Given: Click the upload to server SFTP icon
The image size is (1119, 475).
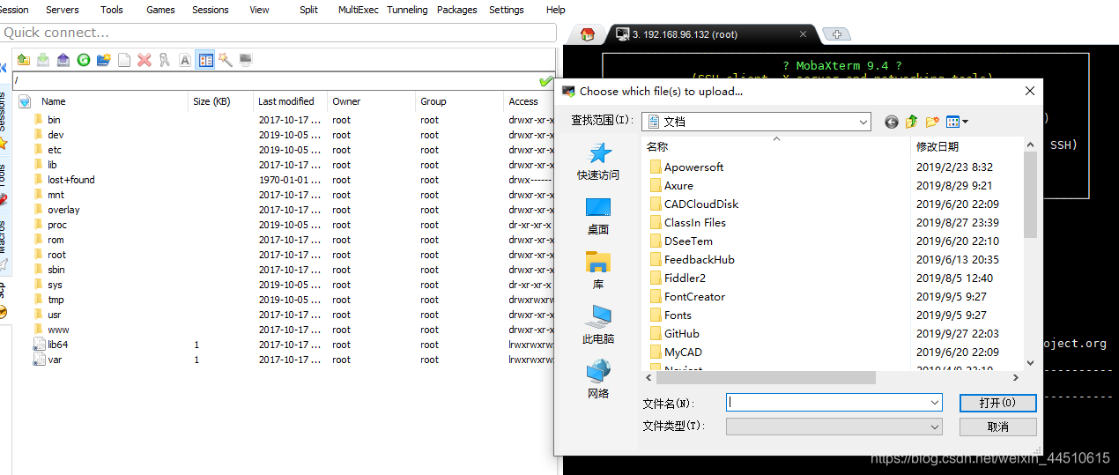Looking at the screenshot, I should pyautogui.click(x=63, y=60).
